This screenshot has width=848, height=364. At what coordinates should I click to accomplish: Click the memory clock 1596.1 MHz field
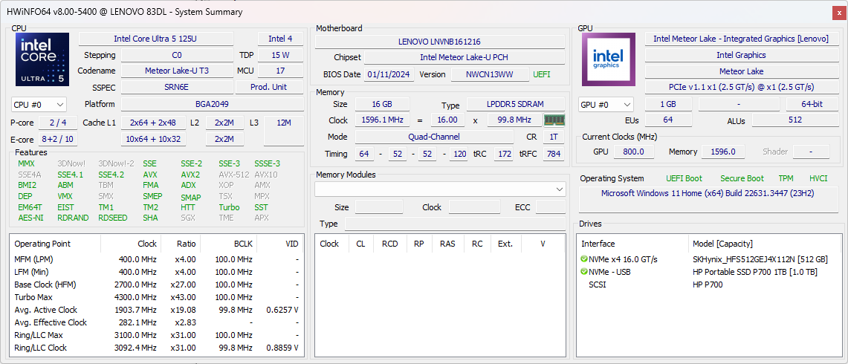pos(382,120)
